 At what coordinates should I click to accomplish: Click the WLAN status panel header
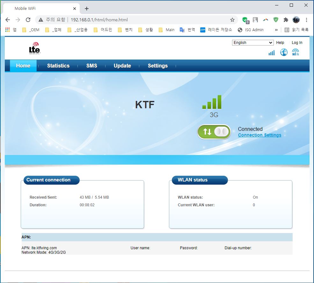click(x=200, y=180)
